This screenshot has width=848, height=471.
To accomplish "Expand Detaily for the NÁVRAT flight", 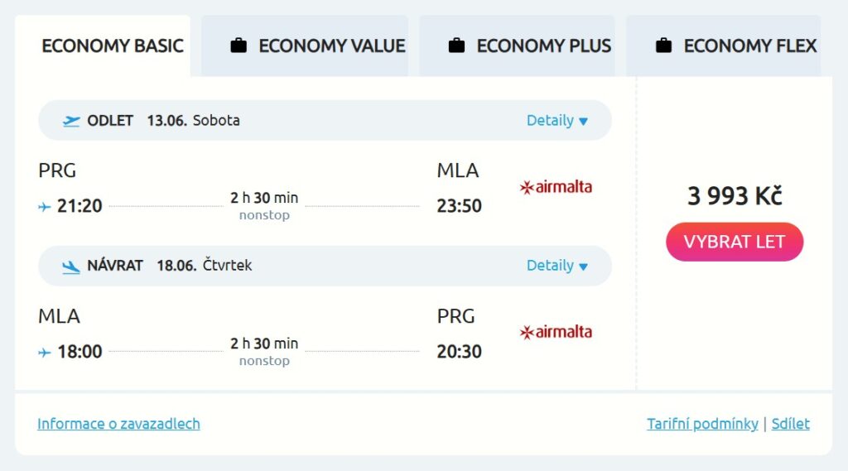I will click(x=556, y=266).
